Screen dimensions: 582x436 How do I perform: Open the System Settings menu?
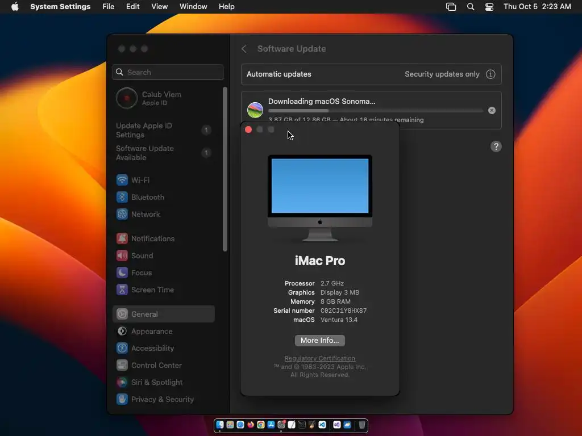pos(60,7)
